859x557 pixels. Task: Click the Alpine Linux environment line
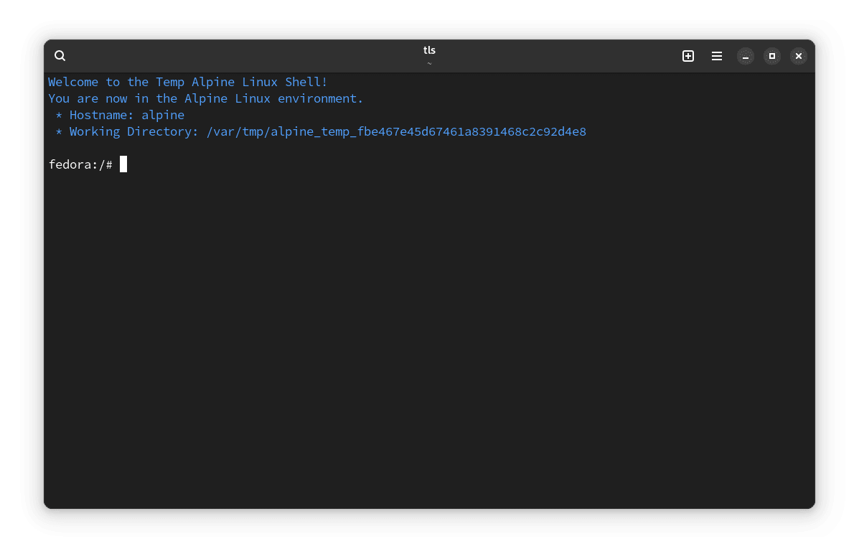pyautogui.click(x=205, y=98)
